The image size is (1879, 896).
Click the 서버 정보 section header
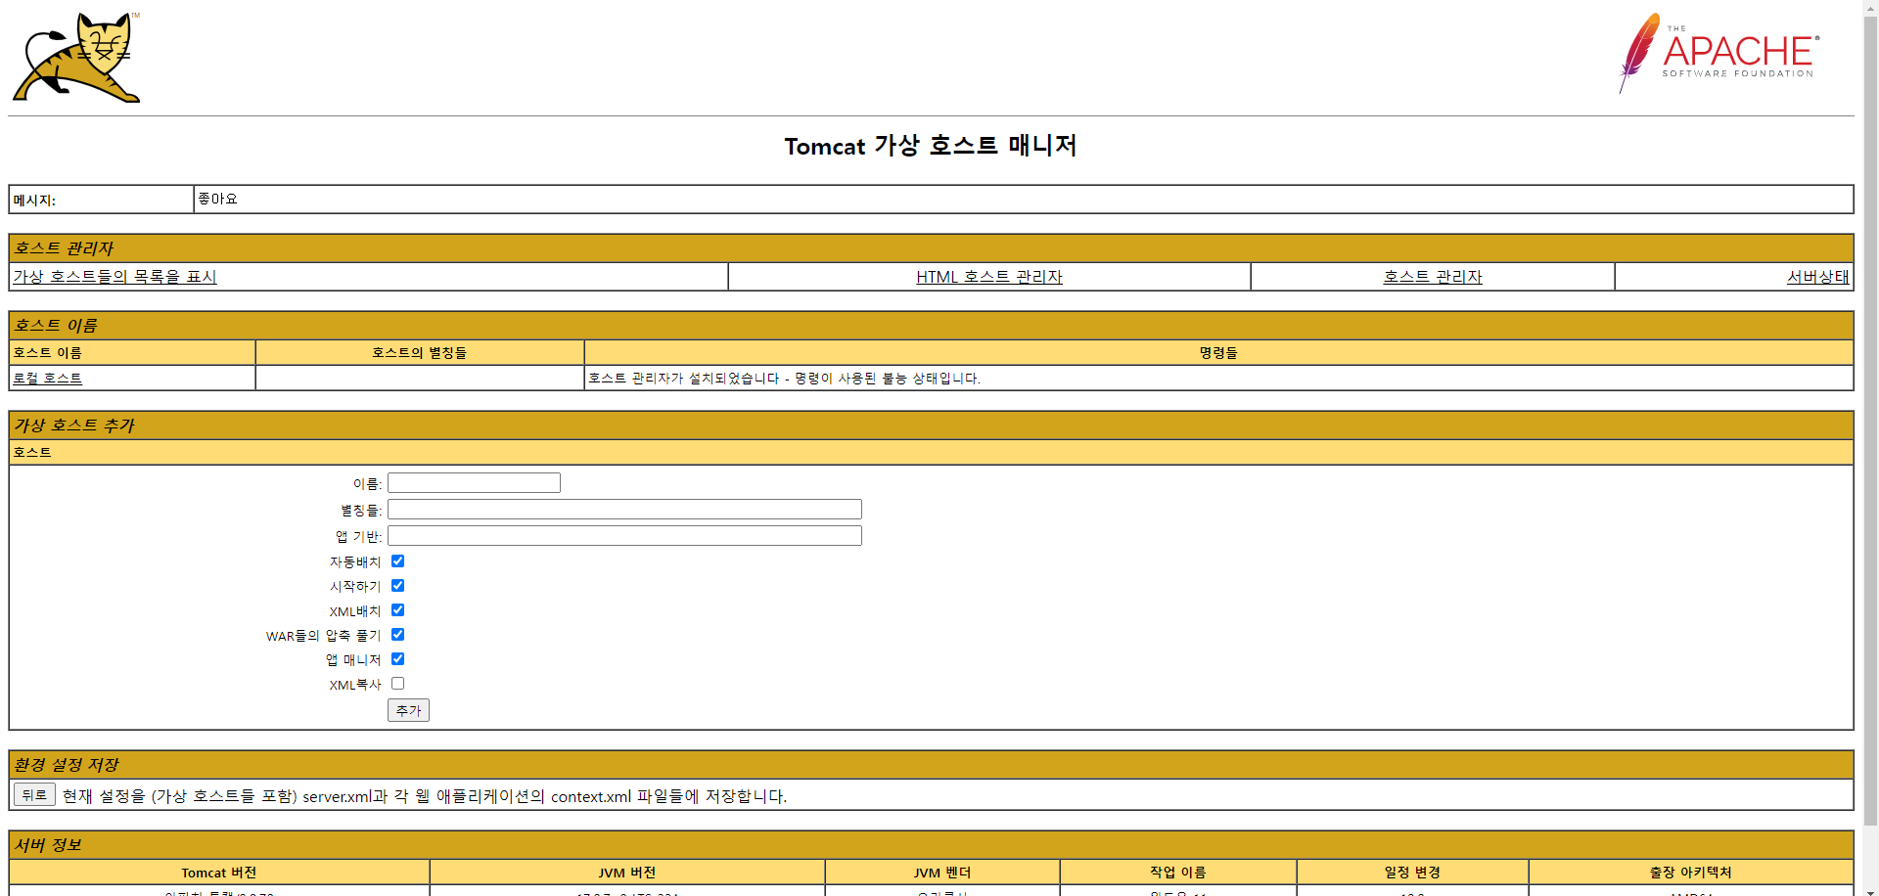click(931, 845)
